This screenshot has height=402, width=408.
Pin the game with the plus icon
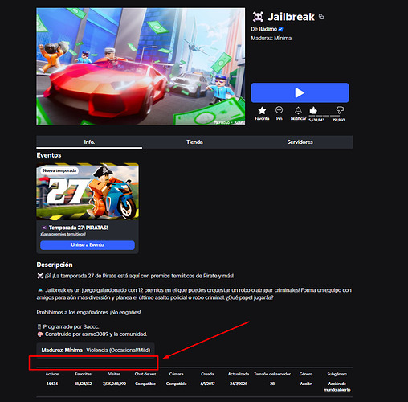tap(279, 110)
